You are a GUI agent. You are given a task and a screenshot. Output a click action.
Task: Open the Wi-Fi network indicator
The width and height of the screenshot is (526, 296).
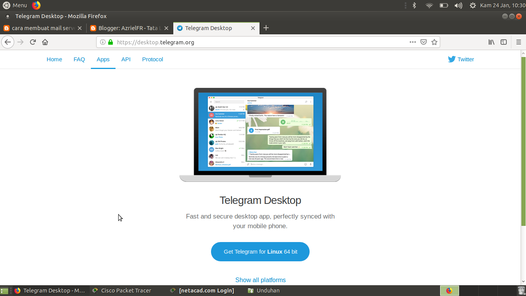pos(429,5)
